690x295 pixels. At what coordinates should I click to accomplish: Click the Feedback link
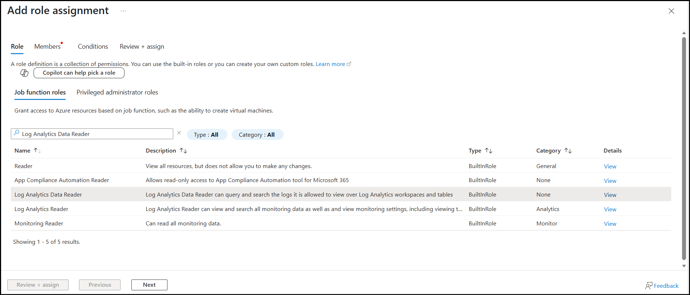click(x=662, y=286)
